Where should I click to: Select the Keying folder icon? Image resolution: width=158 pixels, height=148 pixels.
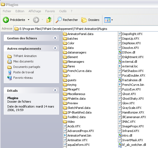65,85
